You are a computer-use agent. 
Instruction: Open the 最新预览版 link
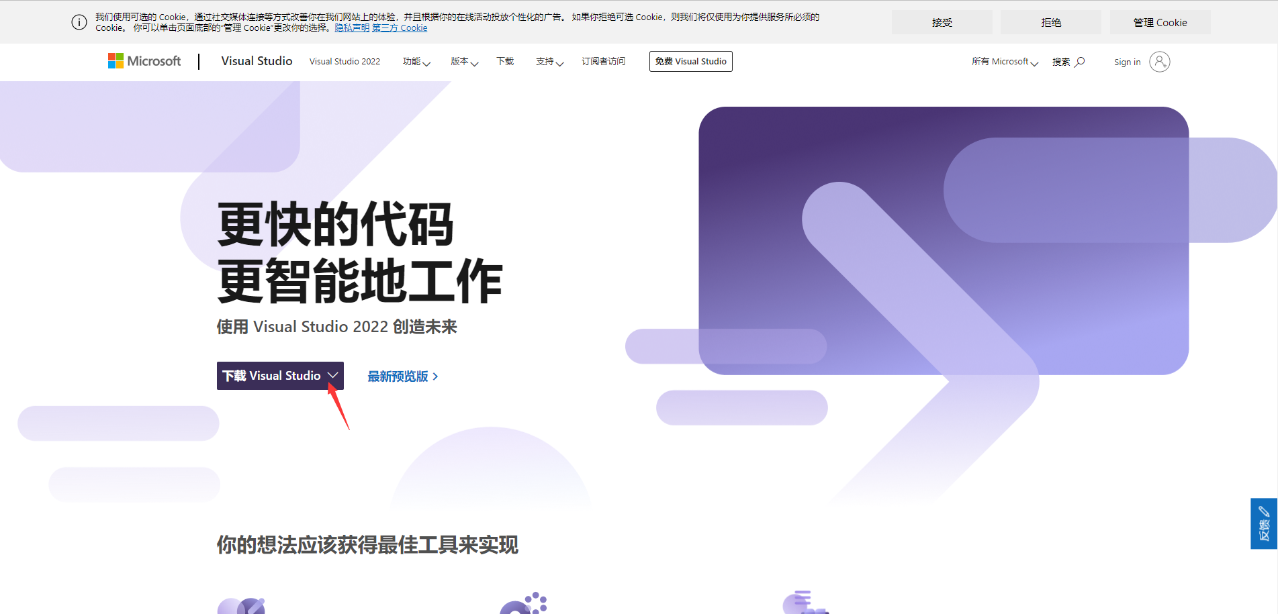pyautogui.click(x=403, y=376)
